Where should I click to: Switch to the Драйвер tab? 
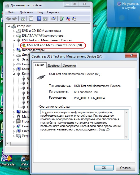tap(54, 65)
